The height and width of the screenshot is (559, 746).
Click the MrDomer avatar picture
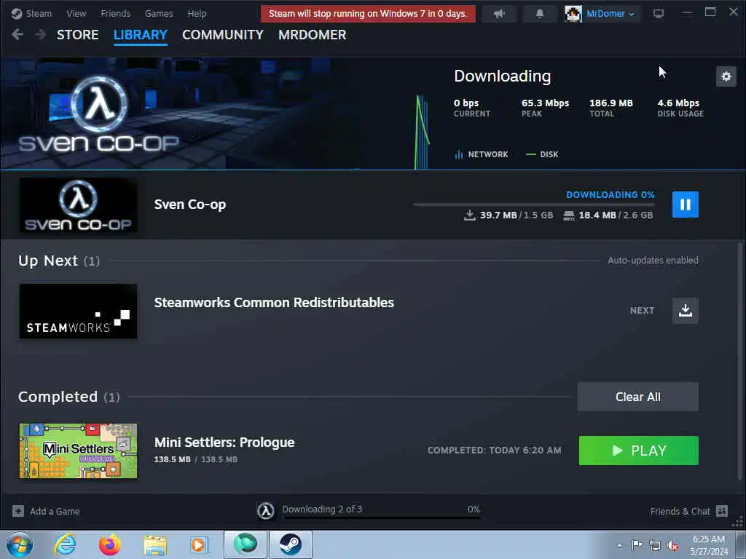pyautogui.click(x=573, y=14)
